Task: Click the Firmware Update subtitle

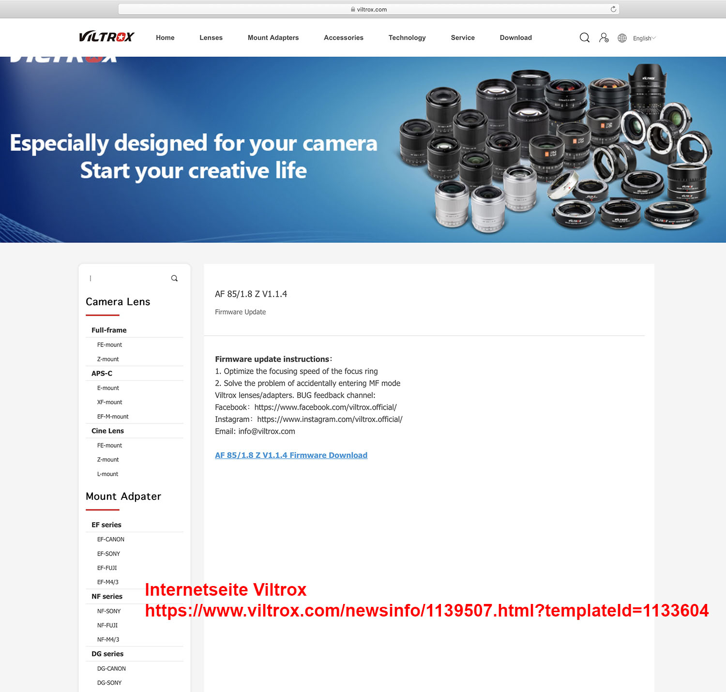Action: [241, 312]
